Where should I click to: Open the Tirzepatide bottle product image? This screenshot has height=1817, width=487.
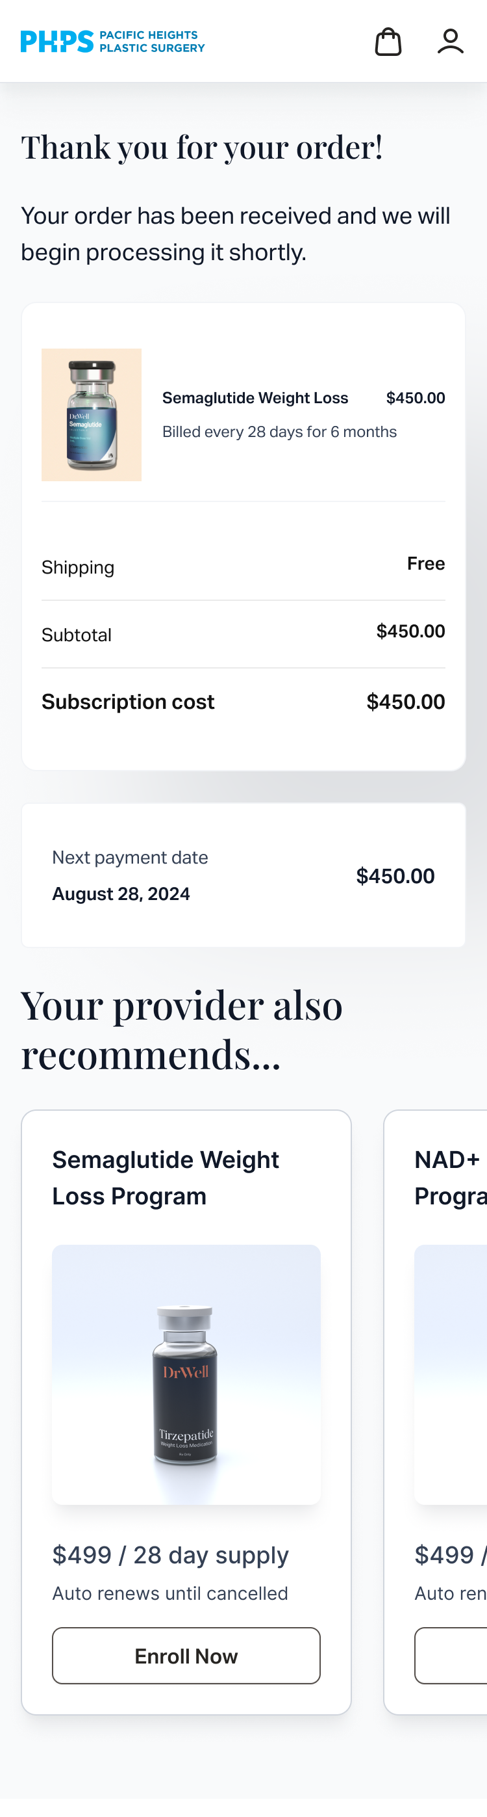(x=186, y=1374)
